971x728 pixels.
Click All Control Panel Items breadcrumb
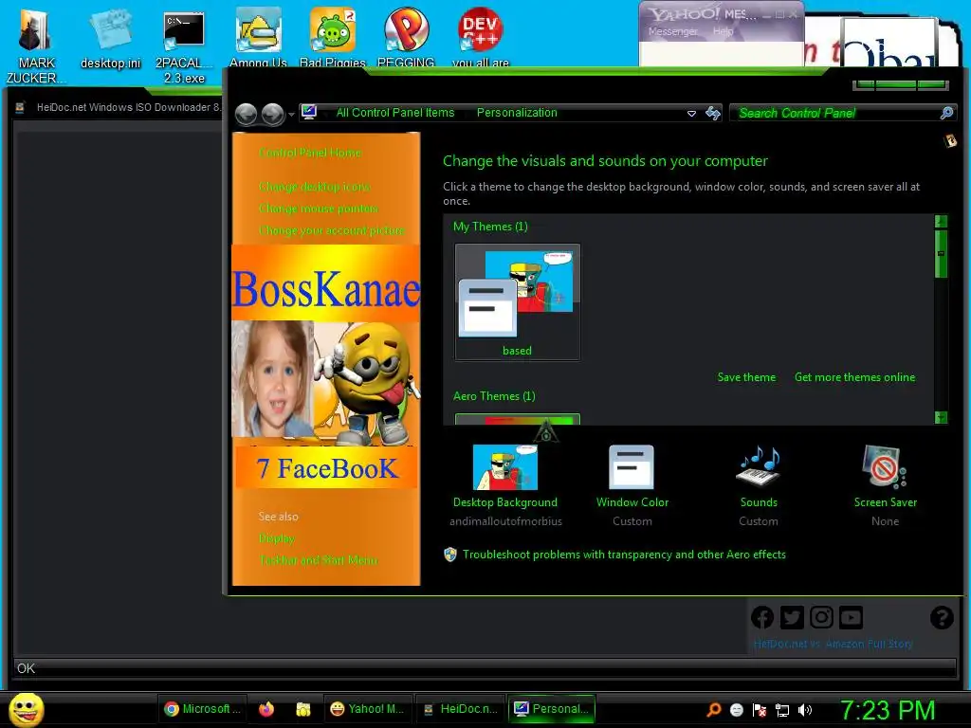click(x=395, y=113)
